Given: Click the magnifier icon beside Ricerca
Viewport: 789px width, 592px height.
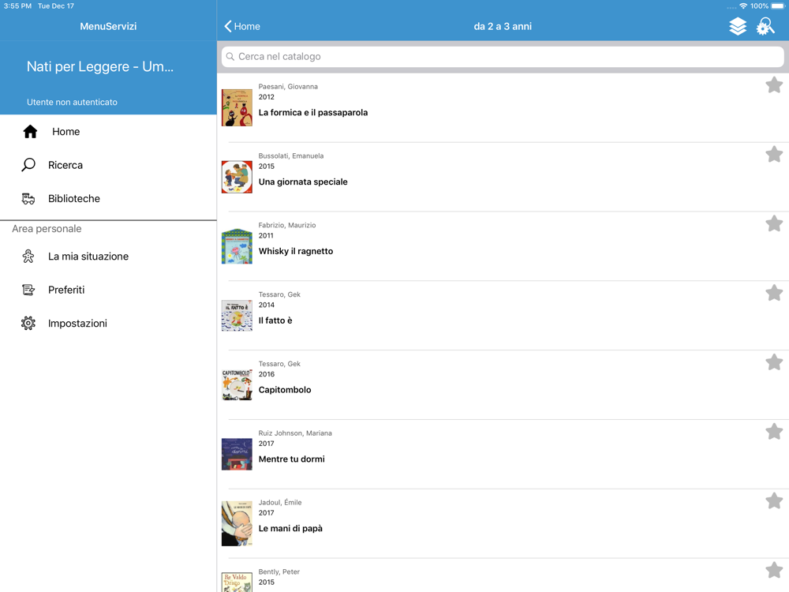Looking at the screenshot, I should 28,165.
